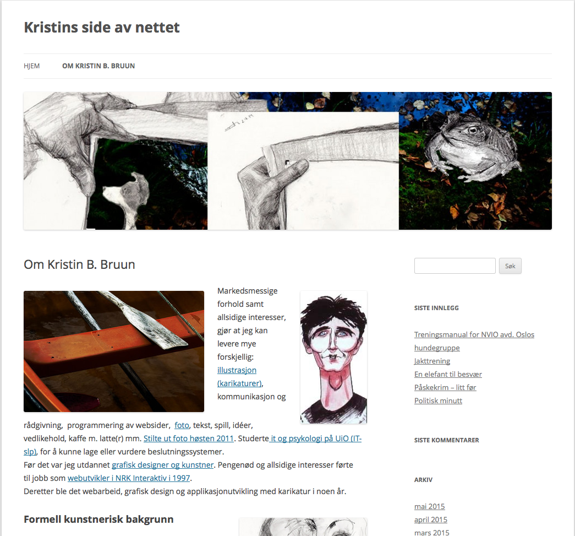Click the Kristins side av nettet site title
Screen dimensions: 575x536
[x=102, y=28]
